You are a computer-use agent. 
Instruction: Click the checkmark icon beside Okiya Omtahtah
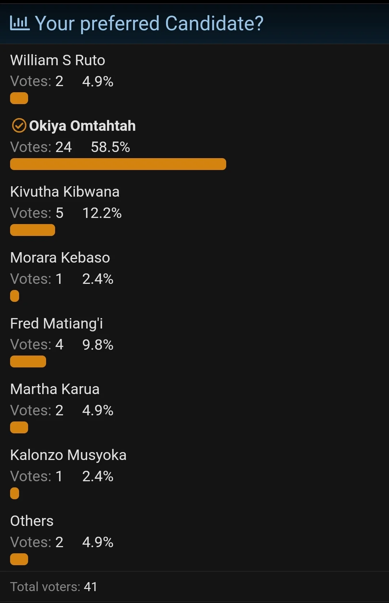pyautogui.click(x=19, y=126)
